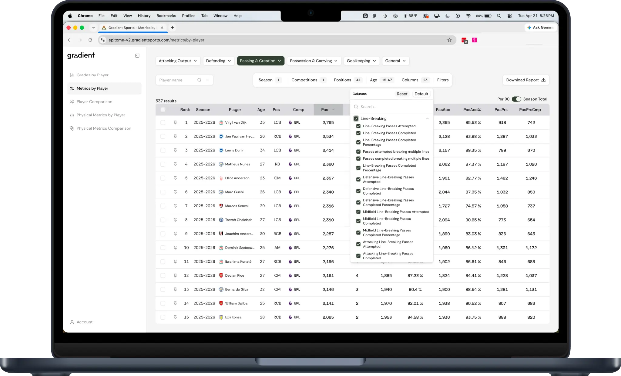The image size is (621, 376).
Task: Click the Download Report button
Action: (x=526, y=80)
